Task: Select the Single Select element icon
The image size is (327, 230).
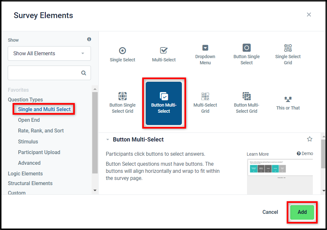Action: pyautogui.click(x=122, y=54)
